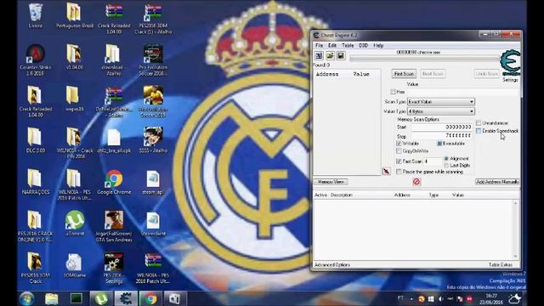Uncheck the Writable checkbox
This screenshot has height=306, width=544.
(399, 144)
